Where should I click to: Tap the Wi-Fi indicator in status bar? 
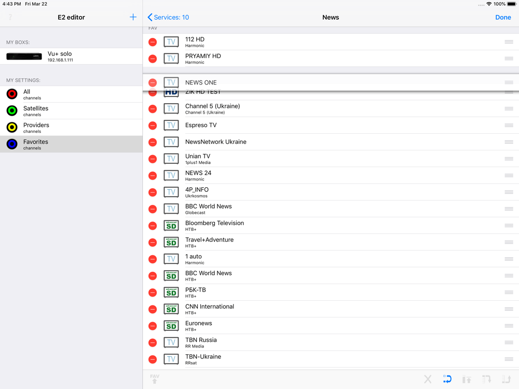point(489,4)
